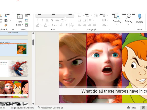Open the Font size combo box
Screen dimensions: 147x110
pos(70,16)
